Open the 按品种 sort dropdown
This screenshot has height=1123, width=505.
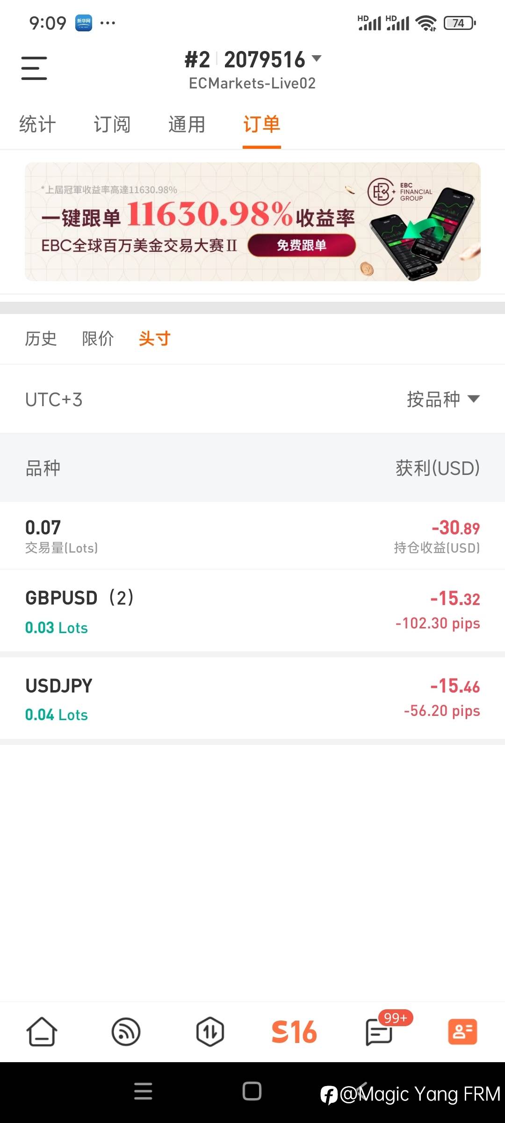443,399
